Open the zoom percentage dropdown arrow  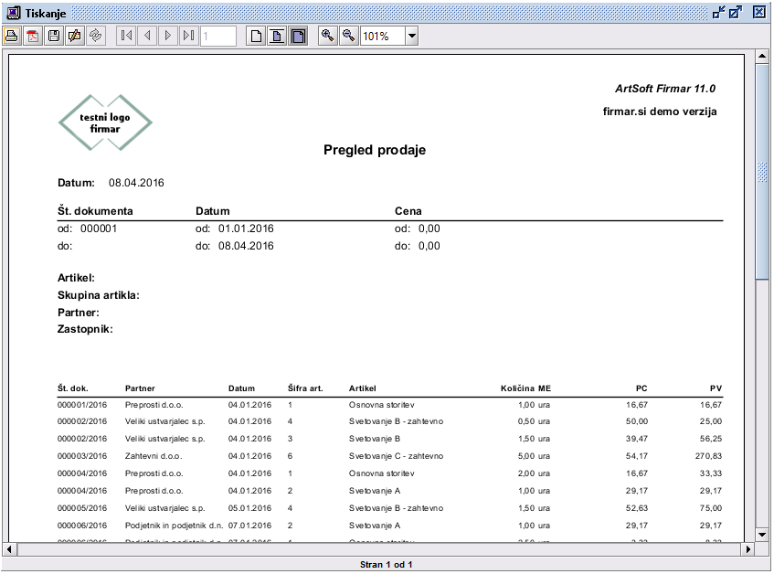[x=412, y=36]
